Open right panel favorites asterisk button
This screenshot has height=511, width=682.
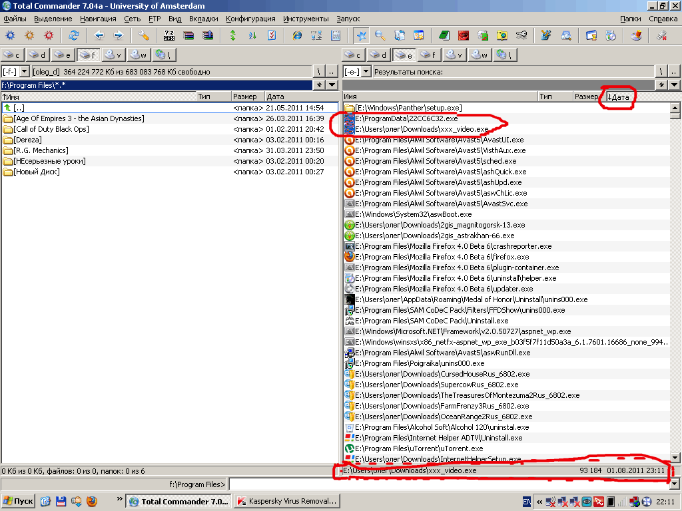tap(661, 85)
